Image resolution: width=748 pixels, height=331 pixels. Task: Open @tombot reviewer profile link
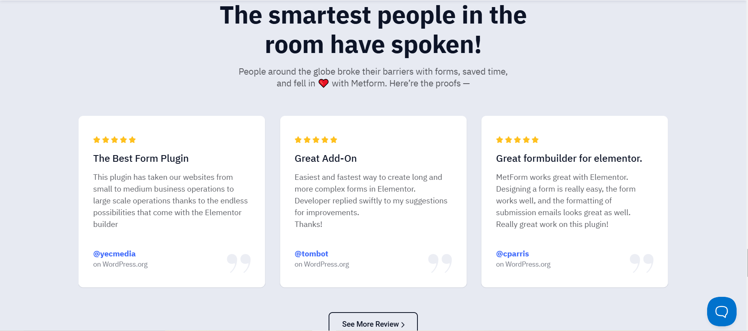point(311,254)
